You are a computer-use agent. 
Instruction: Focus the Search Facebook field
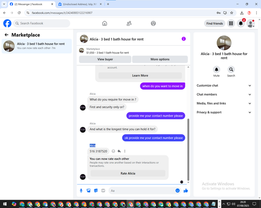point(42,23)
